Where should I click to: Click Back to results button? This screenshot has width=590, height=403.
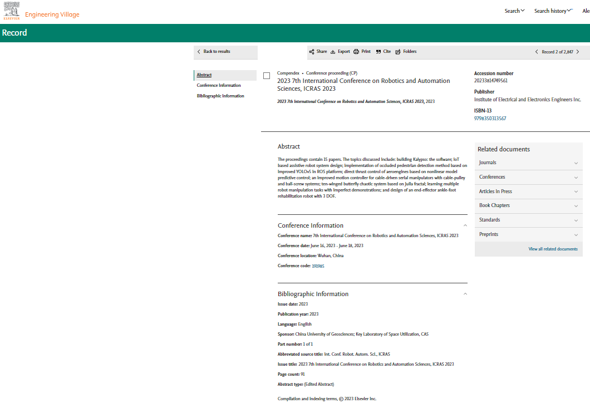(225, 52)
